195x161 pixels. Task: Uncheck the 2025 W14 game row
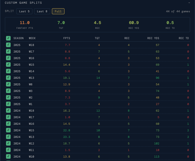pyautogui.click(x=8, y=71)
